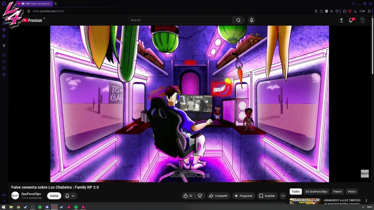Click the Compartir share button
Image resolution: width=374 pixels, height=210 pixels.
(218, 196)
